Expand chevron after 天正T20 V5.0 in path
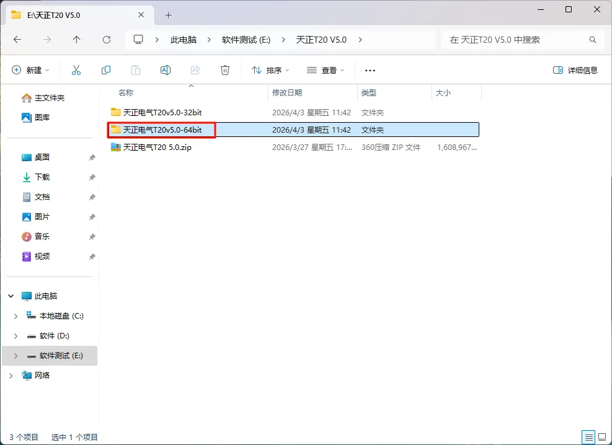This screenshot has width=612, height=445. click(x=360, y=40)
